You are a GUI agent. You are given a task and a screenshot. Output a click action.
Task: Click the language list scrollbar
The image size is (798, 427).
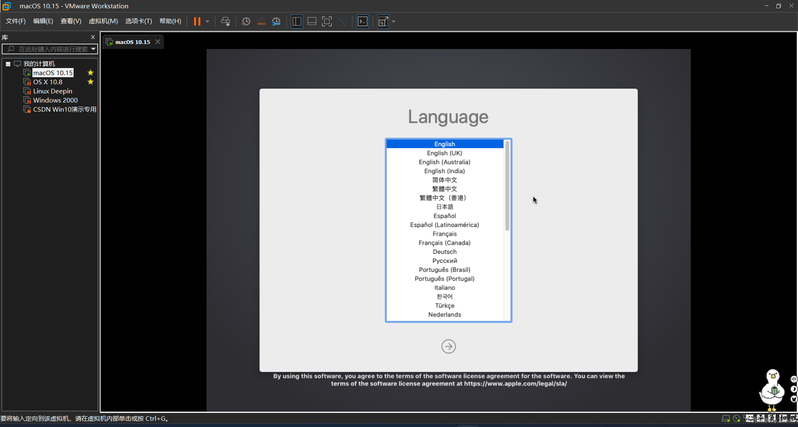click(x=507, y=186)
